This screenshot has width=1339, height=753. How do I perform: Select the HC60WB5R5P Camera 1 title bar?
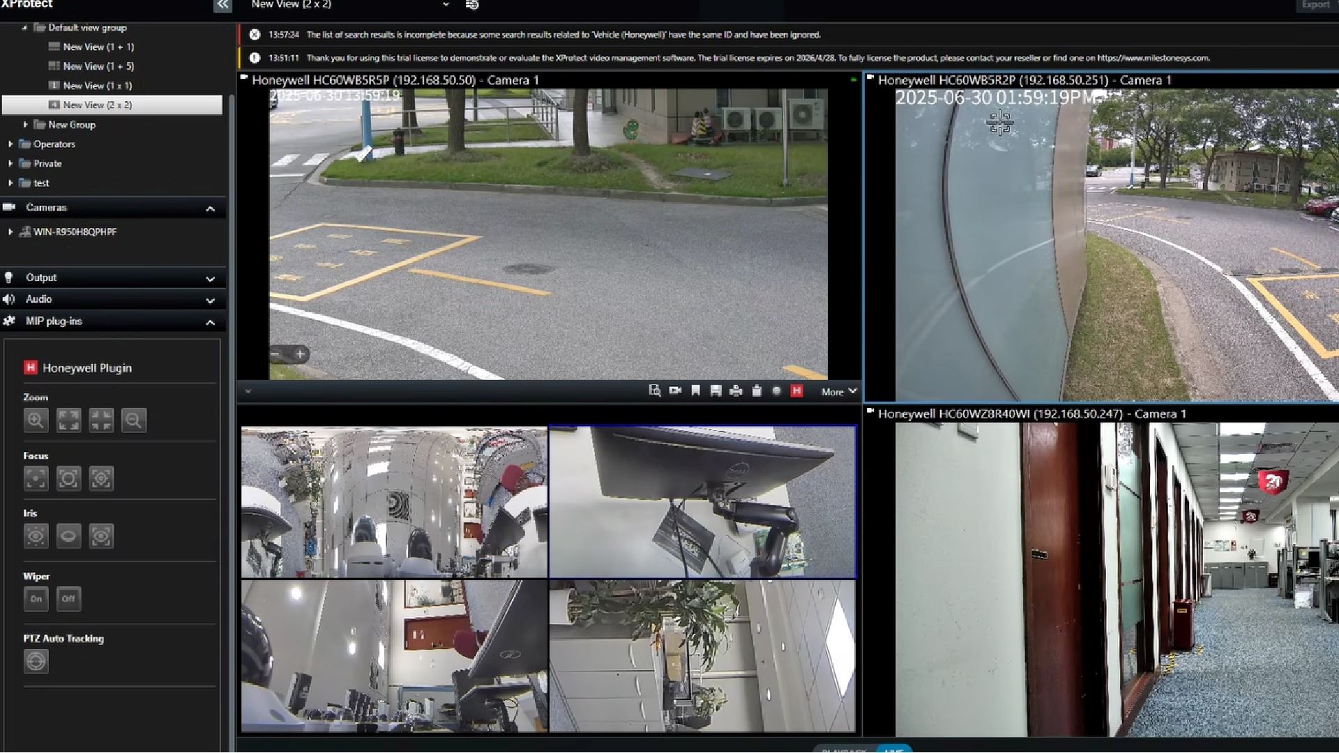click(x=550, y=80)
